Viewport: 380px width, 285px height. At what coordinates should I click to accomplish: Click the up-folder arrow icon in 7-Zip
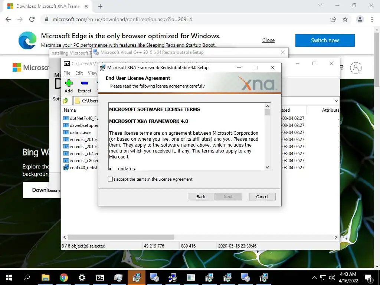tap(65, 100)
